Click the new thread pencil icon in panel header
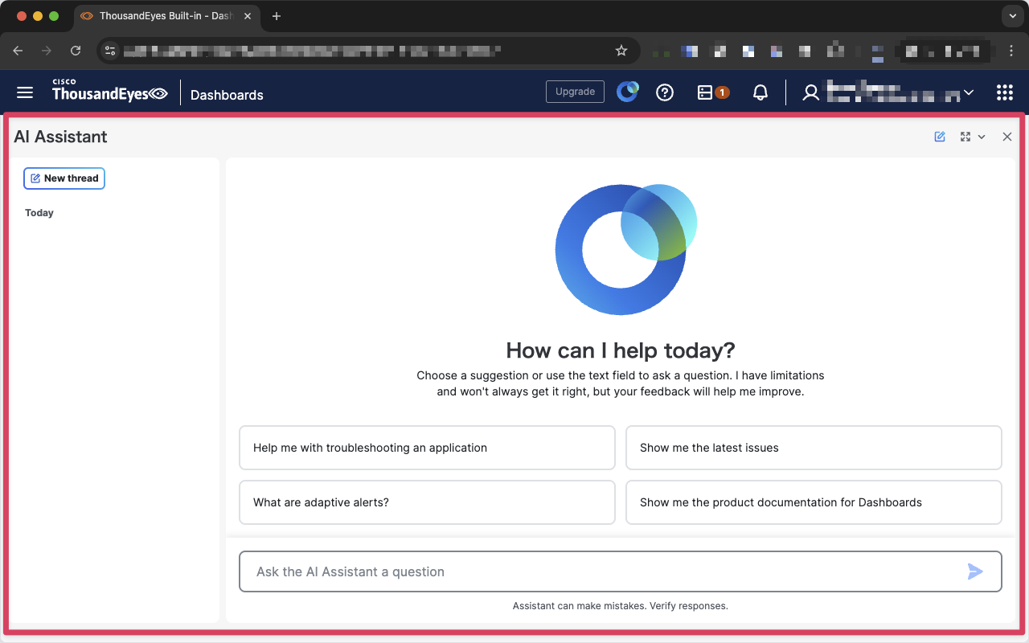The image size is (1029, 643). click(940, 137)
